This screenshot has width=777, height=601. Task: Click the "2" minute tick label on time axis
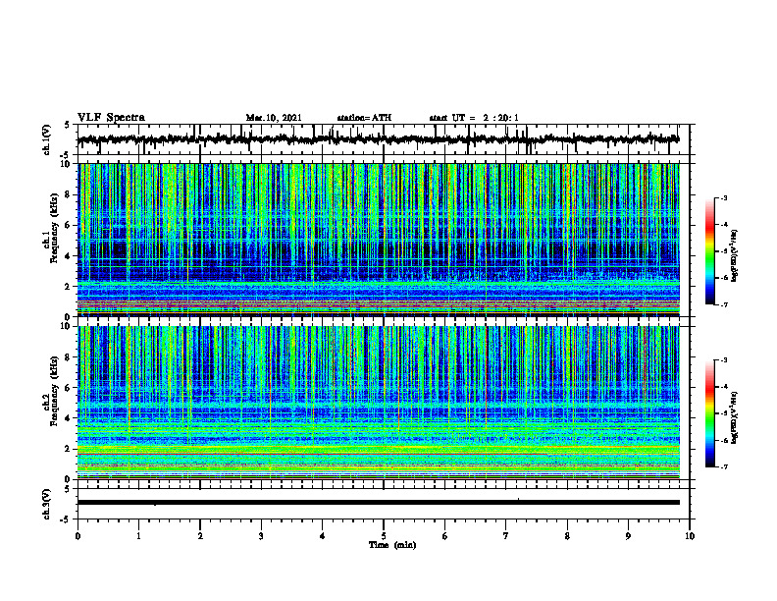[200, 536]
